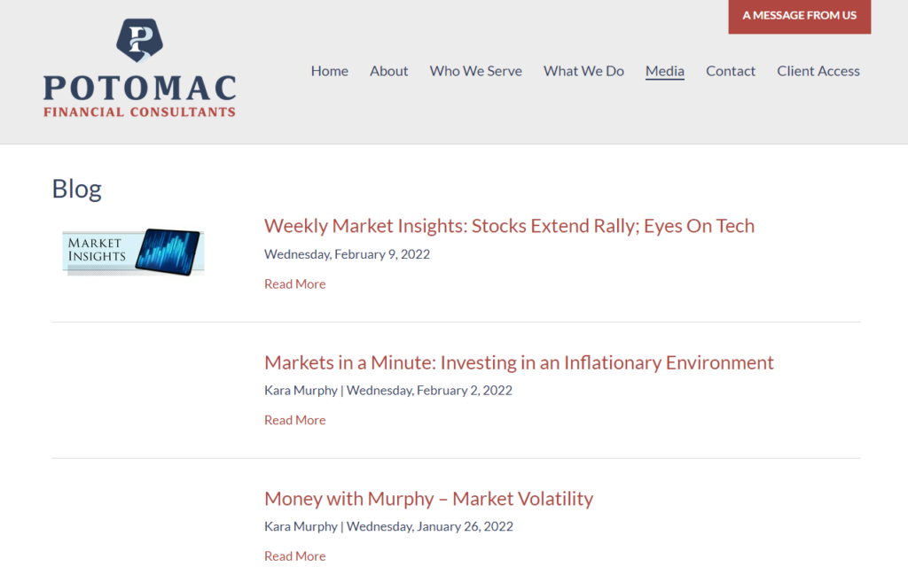The height and width of the screenshot is (567, 908).
Task: Open 'Money with Murphy – Market Volatility' article
Action: 428,499
